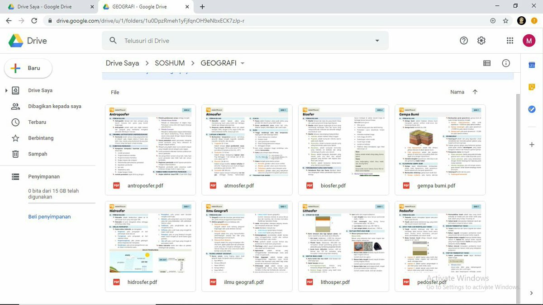Select the ilmu geografi.pdf thumbnail

247,237
